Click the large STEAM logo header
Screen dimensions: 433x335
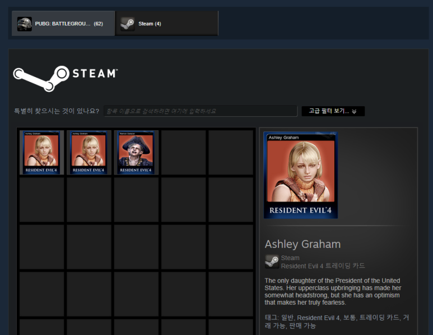[66, 79]
